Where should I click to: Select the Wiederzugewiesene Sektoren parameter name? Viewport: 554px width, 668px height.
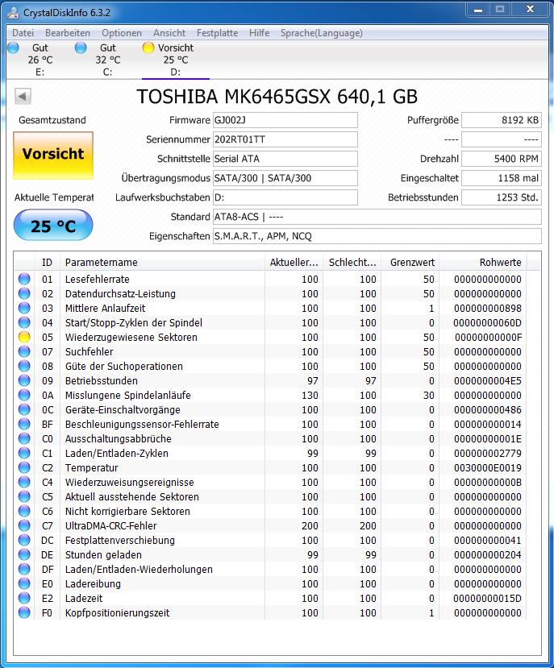coord(131,338)
